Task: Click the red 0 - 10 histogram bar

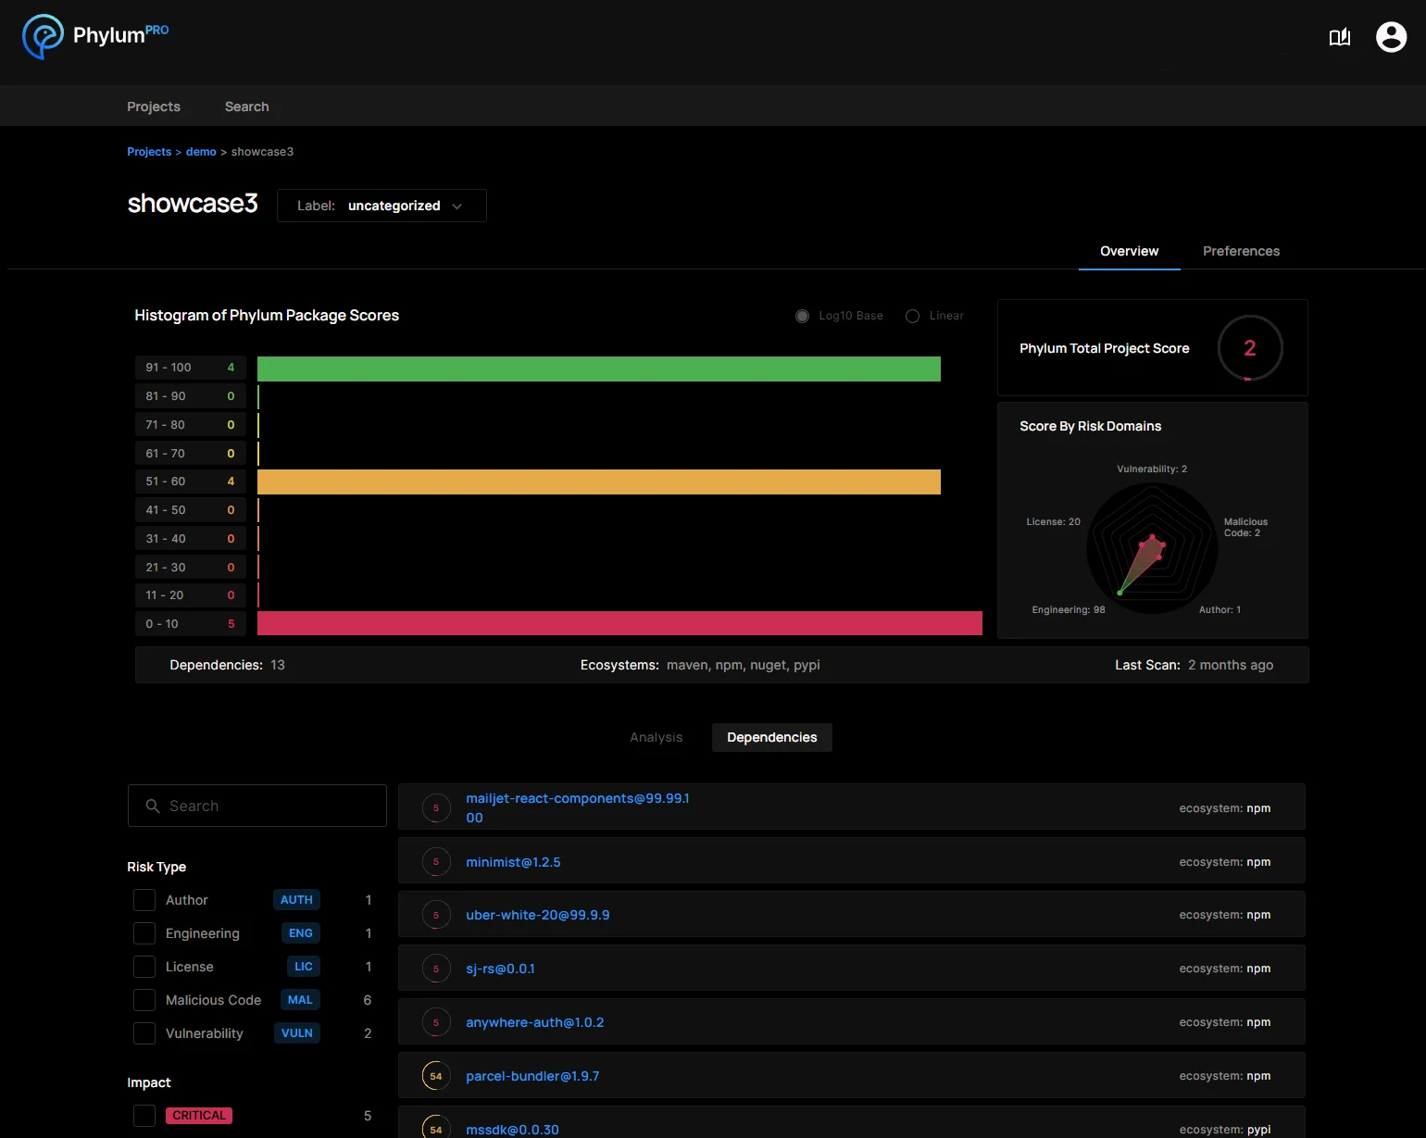Action: [x=619, y=623]
